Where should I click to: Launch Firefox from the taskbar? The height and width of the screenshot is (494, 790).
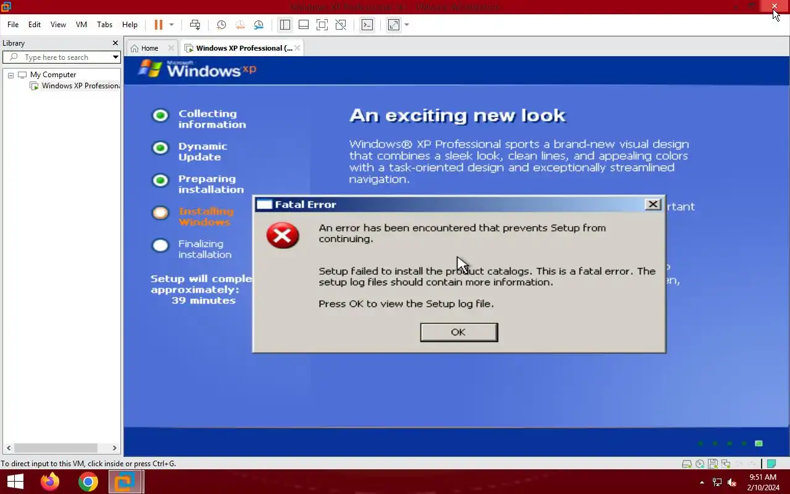[x=50, y=482]
